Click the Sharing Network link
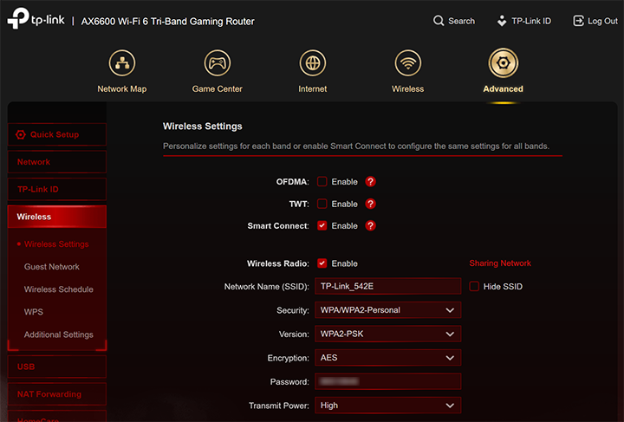This screenshot has width=624, height=422. [500, 263]
